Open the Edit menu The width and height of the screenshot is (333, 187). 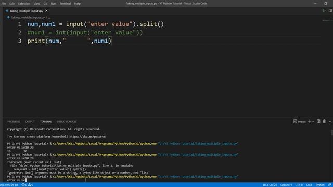coord(12,4)
